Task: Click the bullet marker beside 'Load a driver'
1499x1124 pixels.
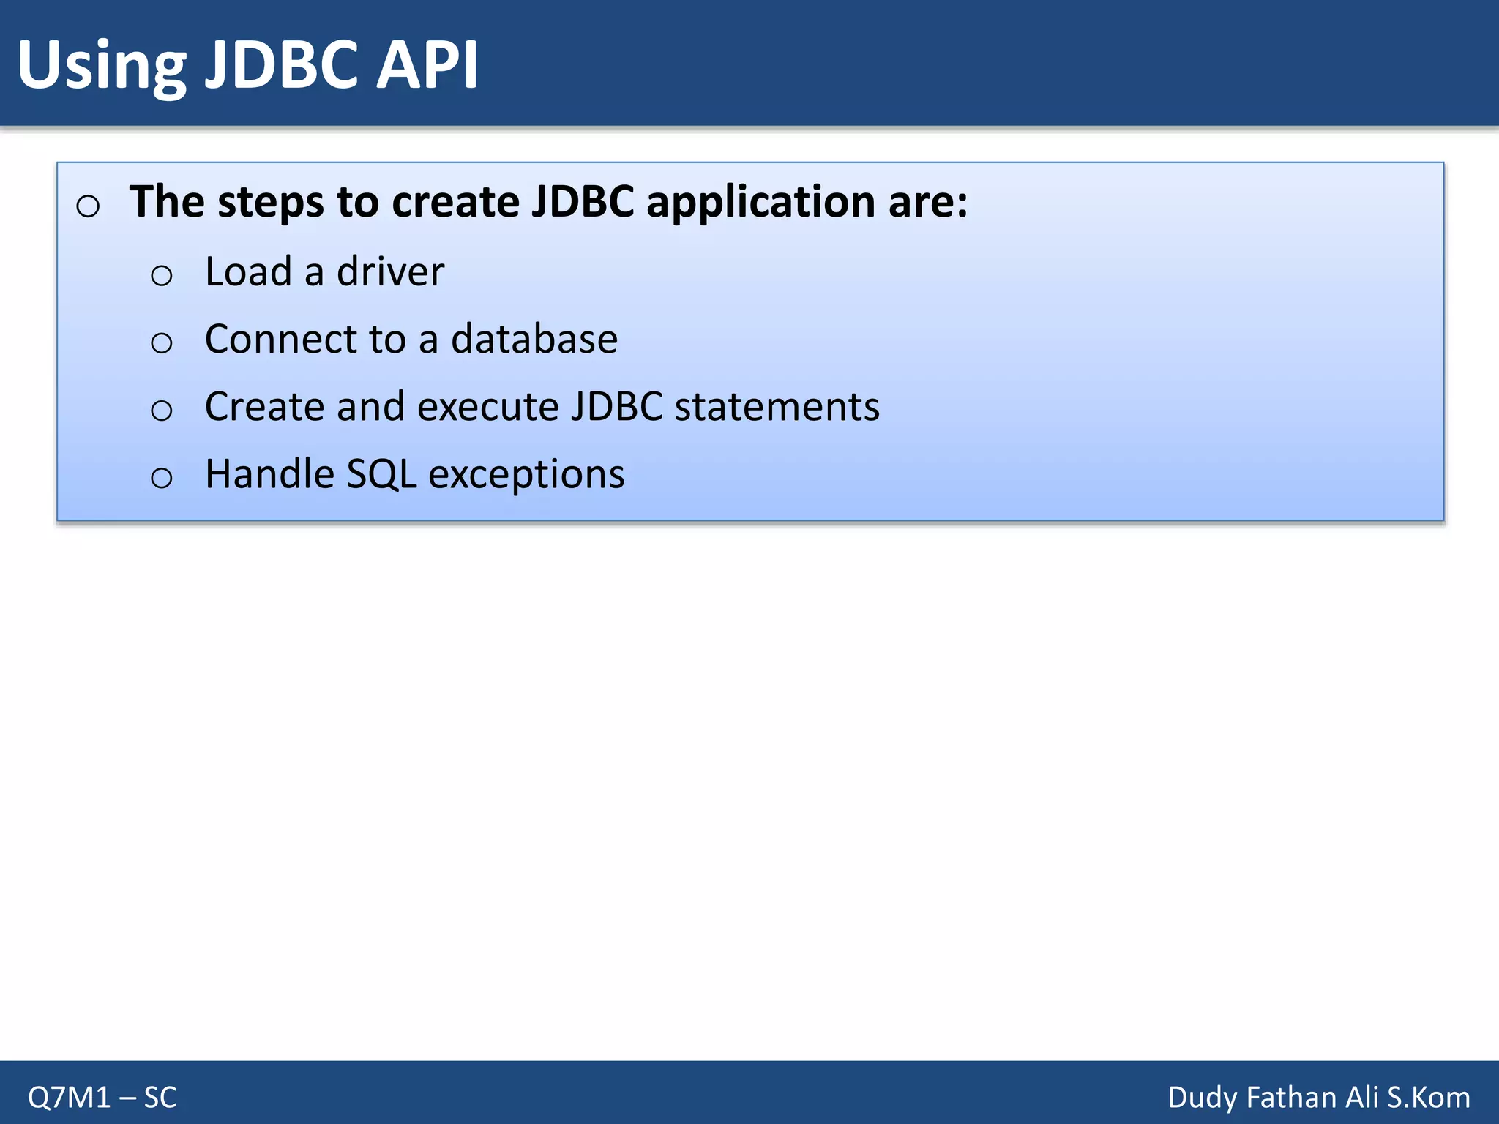Action: tap(161, 276)
